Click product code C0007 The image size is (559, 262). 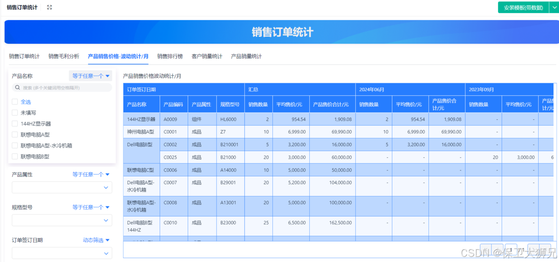[174, 186]
